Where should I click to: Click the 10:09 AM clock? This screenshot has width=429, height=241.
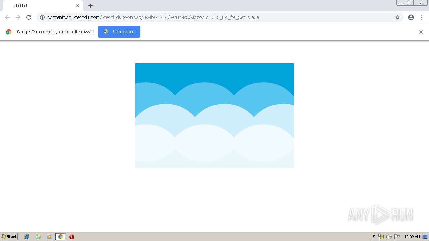pos(412,237)
